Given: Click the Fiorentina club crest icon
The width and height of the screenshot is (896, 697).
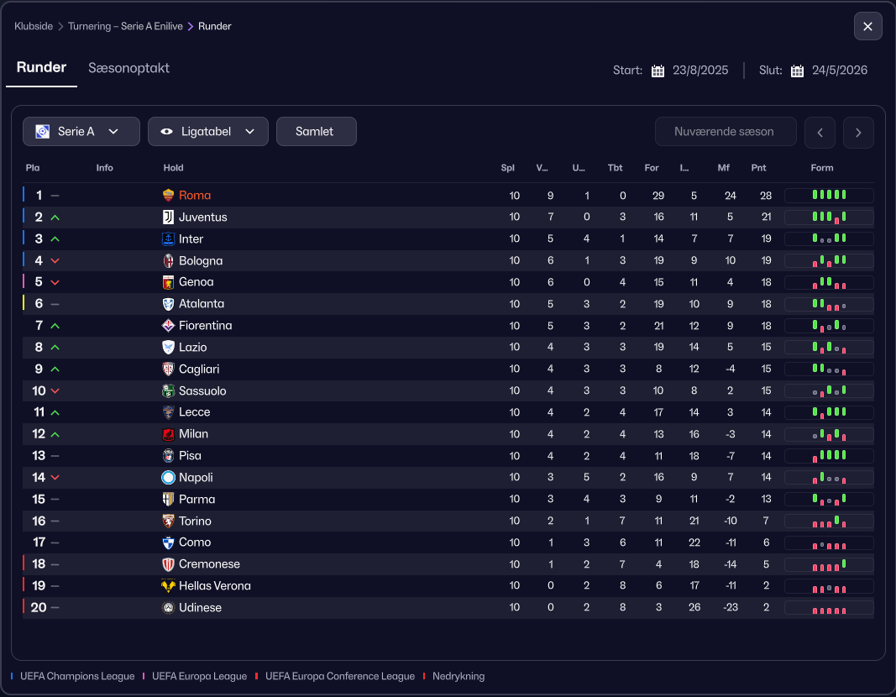Looking at the screenshot, I should 168,326.
